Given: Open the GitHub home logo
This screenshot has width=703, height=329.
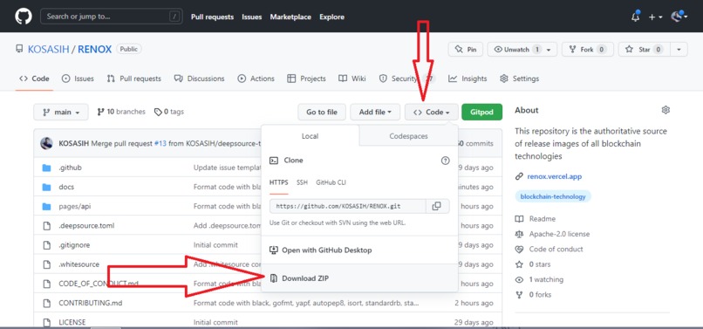Looking at the screenshot, I should click(x=24, y=17).
